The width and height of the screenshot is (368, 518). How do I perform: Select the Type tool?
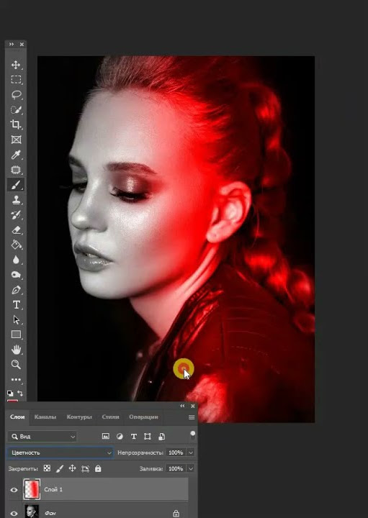16,305
